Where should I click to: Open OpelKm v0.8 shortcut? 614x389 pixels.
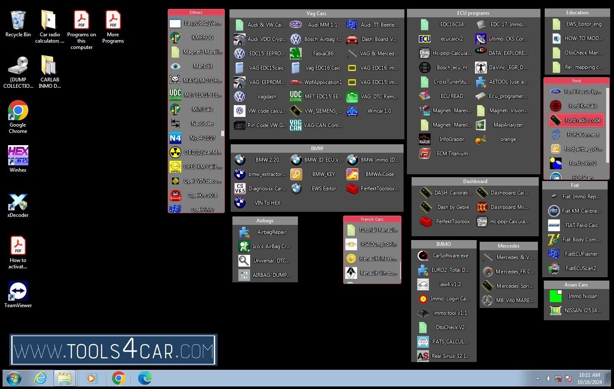point(195,195)
